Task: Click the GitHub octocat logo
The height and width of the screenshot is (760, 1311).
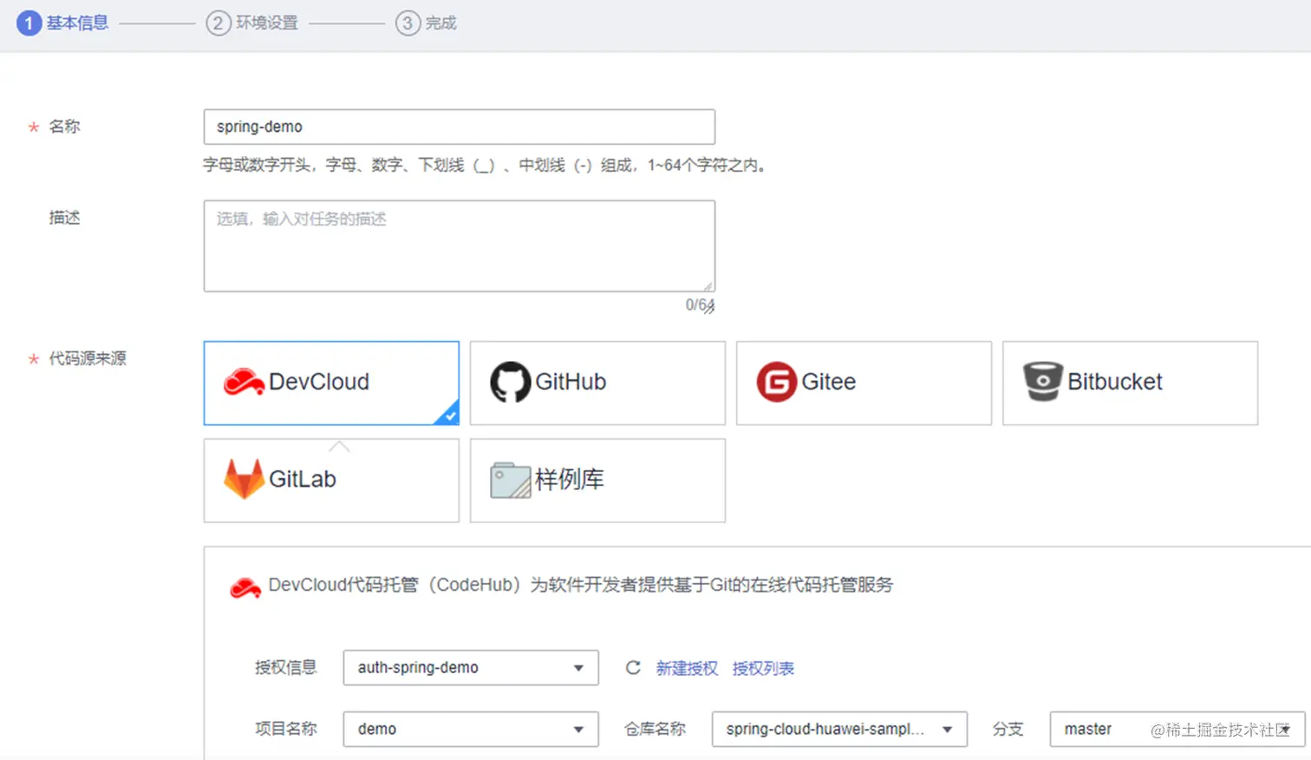Action: (510, 382)
